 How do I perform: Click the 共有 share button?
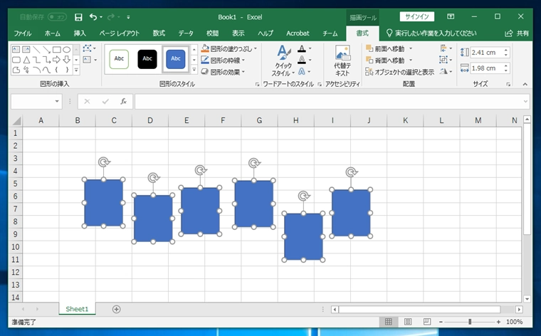517,33
